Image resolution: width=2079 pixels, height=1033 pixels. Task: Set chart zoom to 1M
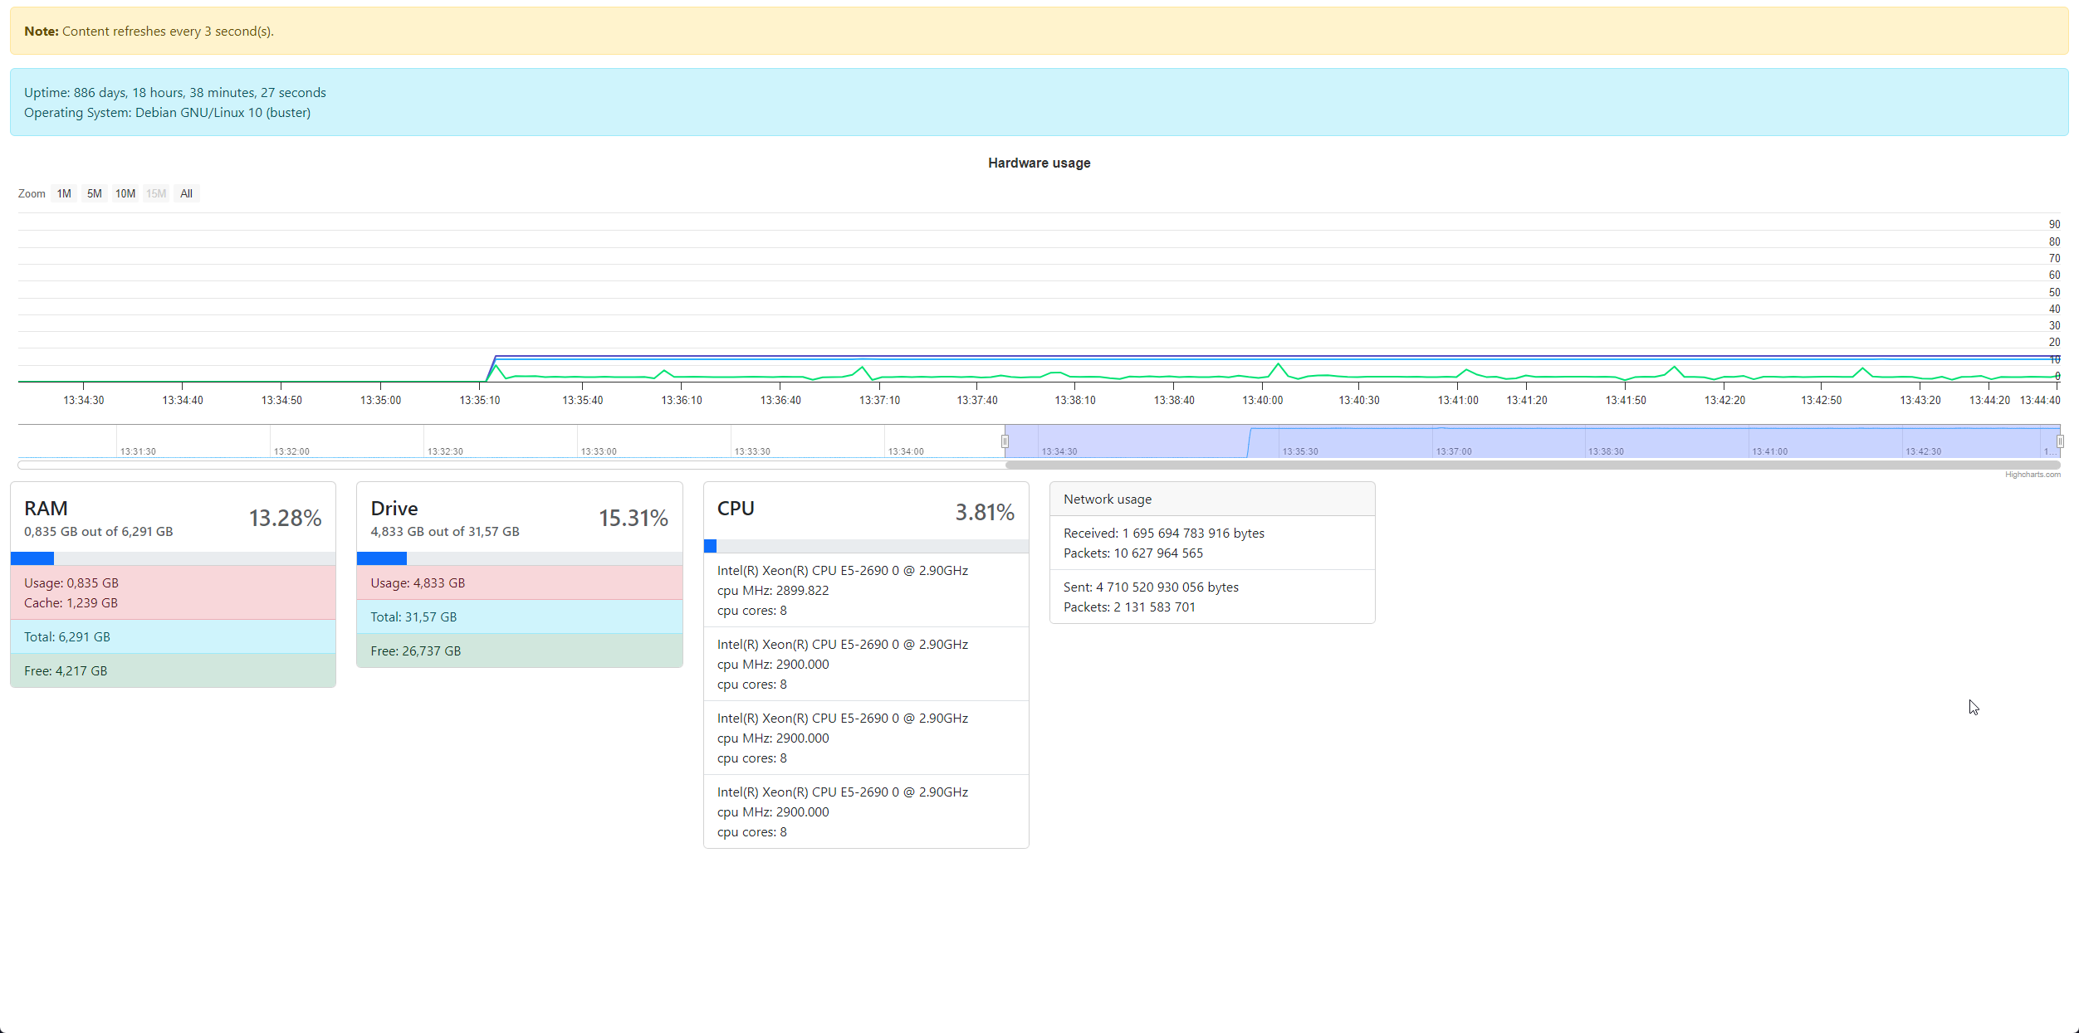(64, 193)
